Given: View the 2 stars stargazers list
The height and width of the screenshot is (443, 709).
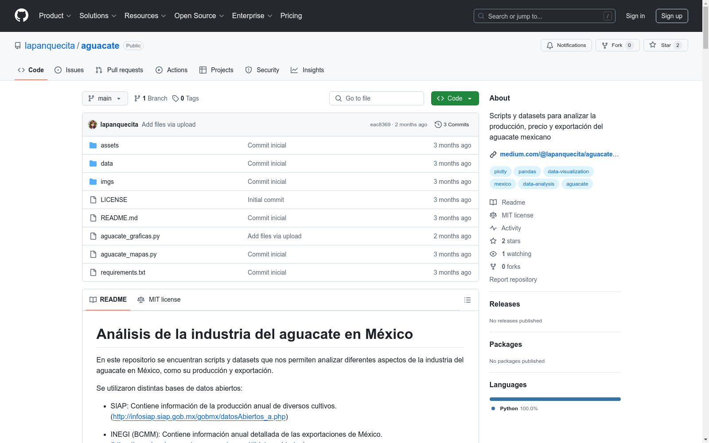Looking at the screenshot, I should click(x=505, y=241).
